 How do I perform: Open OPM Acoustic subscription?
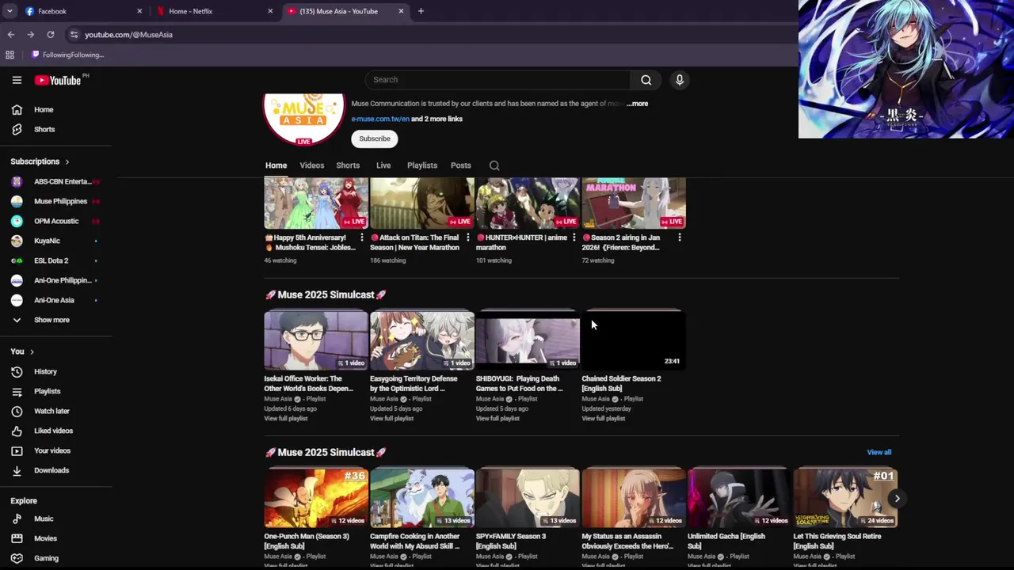click(55, 222)
